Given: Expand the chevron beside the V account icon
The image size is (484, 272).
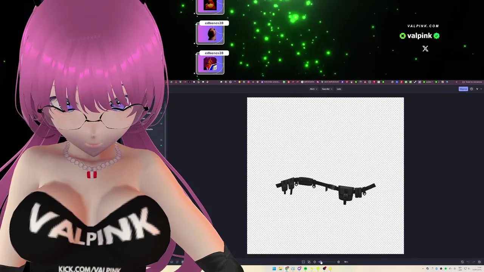Looking at the screenshot, I should 481,89.
